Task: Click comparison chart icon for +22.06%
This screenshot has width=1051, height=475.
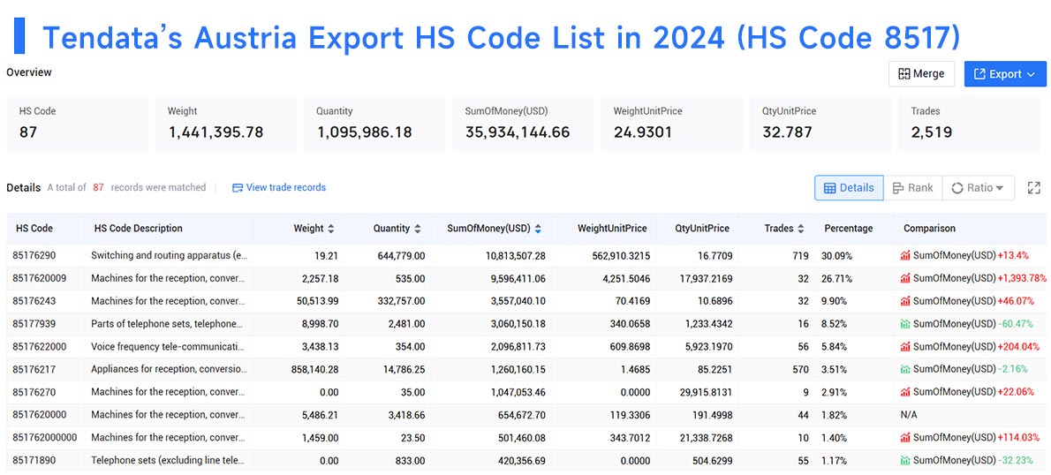Action: click(905, 393)
